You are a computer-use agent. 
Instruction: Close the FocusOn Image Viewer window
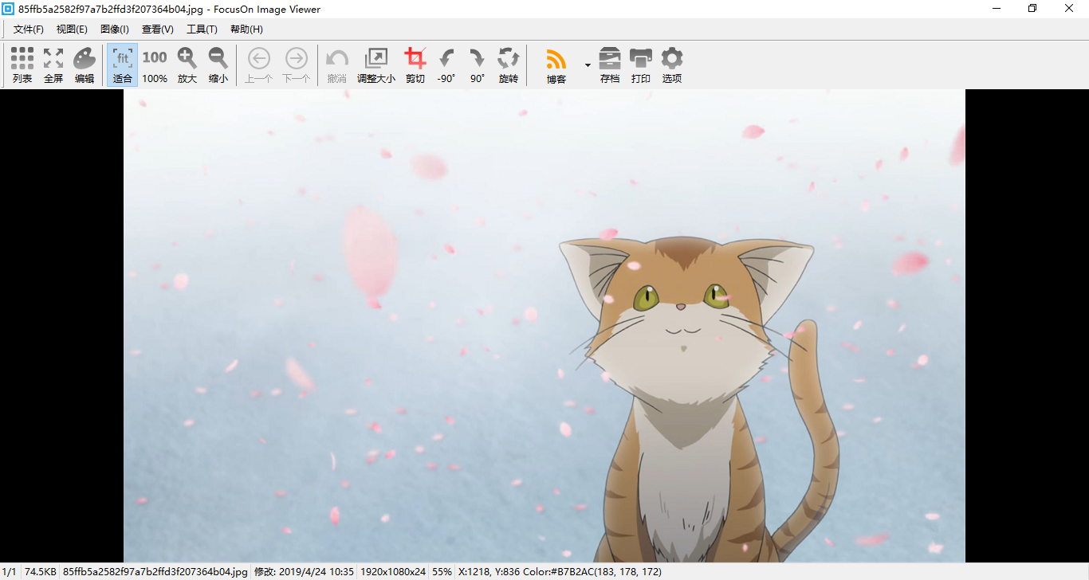point(1069,9)
